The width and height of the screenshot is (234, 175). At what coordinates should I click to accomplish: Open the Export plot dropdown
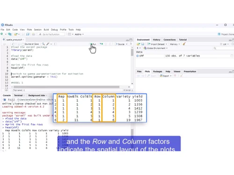point(166,76)
